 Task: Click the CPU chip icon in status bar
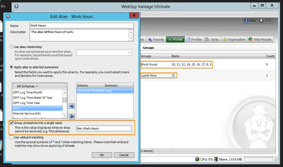click(197, 159)
